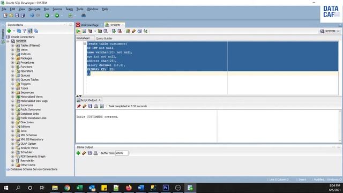Click the SQL History icon in worksheet toolbar
Screen dimensions: 343x193
click(x=139, y=31)
